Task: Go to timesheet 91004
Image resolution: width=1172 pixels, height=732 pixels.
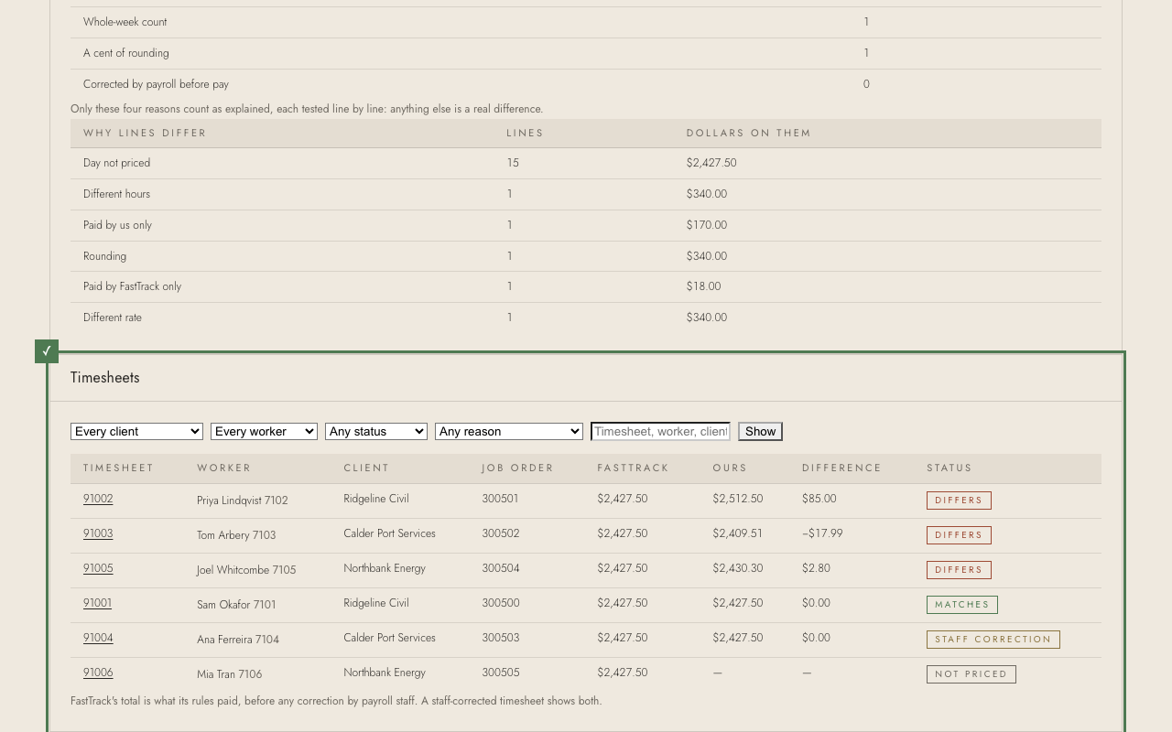Action: 98,638
